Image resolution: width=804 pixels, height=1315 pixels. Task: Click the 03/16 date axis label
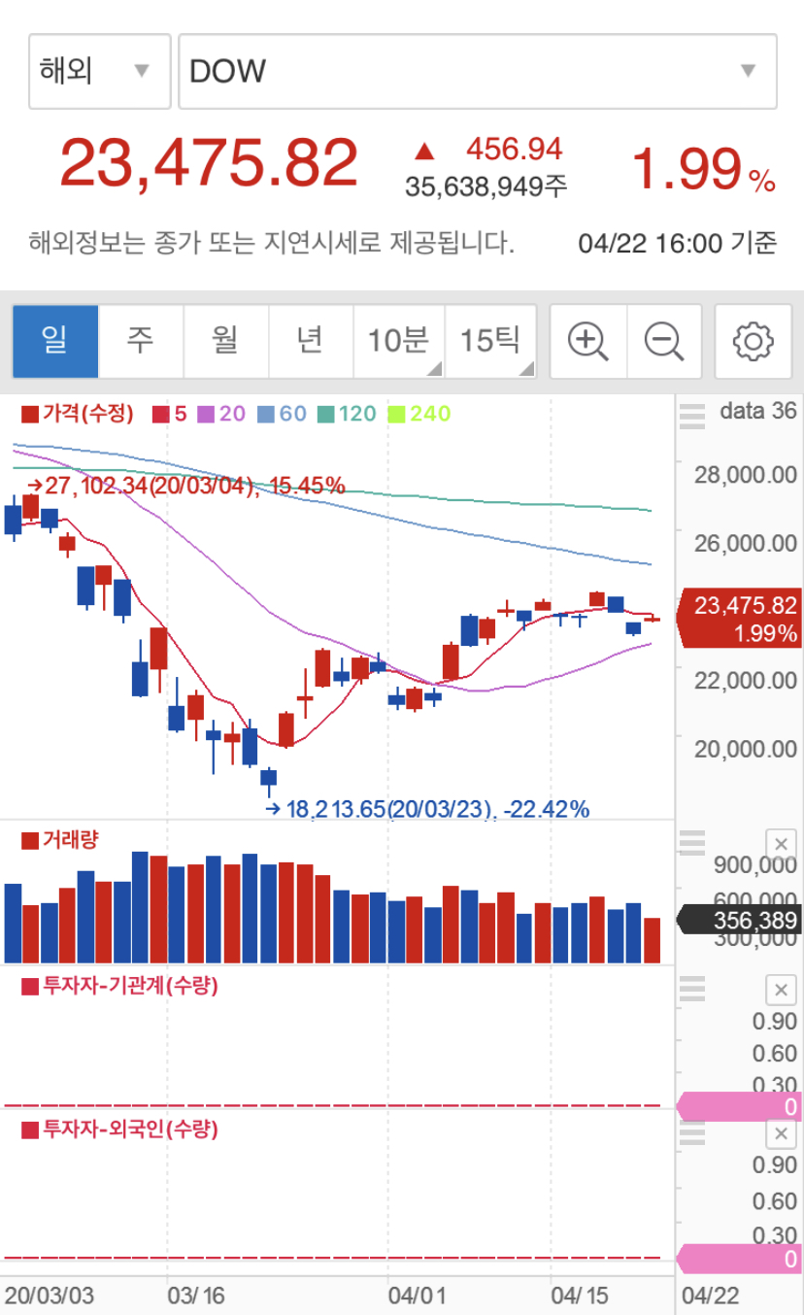click(x=195, y=1296)
